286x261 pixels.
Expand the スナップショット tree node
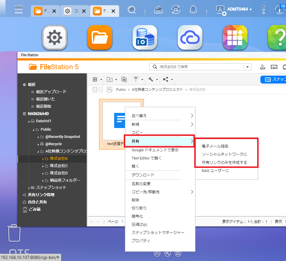tap(29, 188)
